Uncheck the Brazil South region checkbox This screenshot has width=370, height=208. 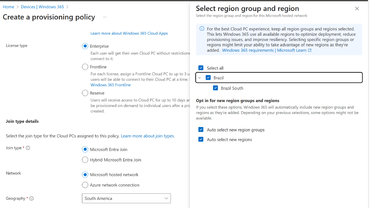click(215, 88)
